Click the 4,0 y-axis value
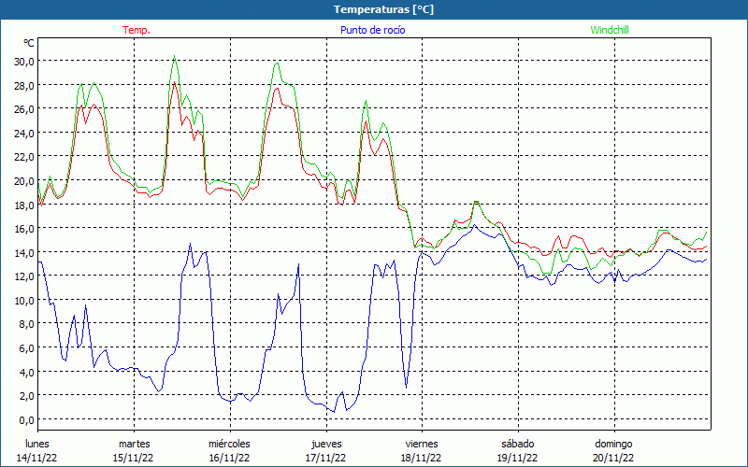This screenshot has height=467, width=748. point(26,372)
